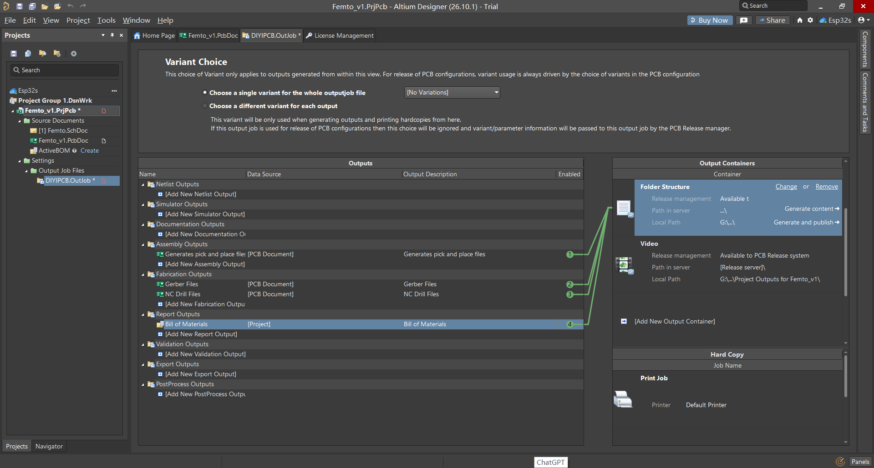The width and height of the screenshot is (874, 468).
Task: Click the home icon in top-right toolbar
Action: click(800, 20)
